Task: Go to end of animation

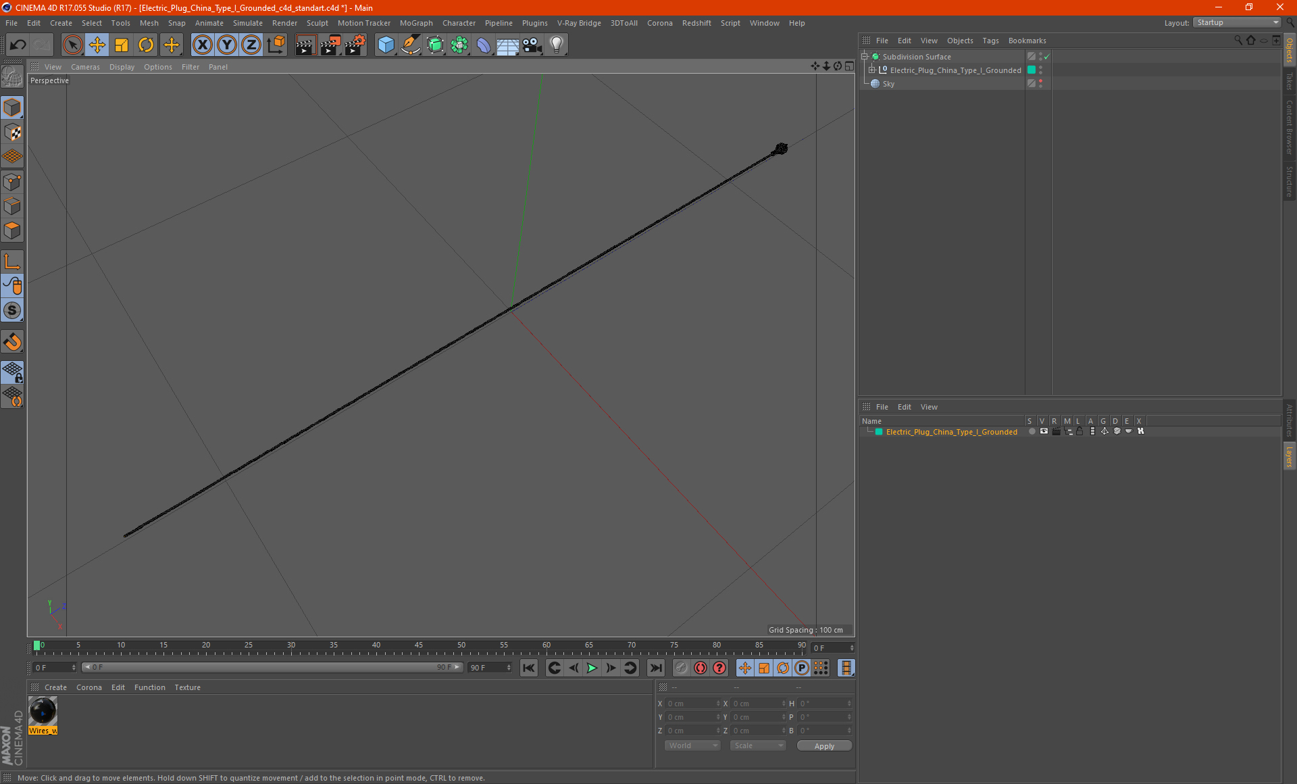Action: 655,668
